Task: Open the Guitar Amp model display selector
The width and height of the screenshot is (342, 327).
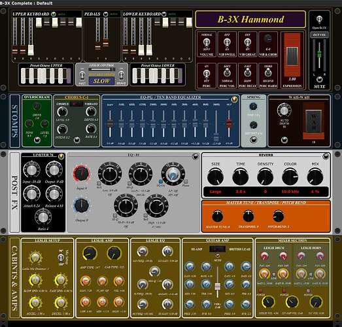Action: [x=218, y=249]
